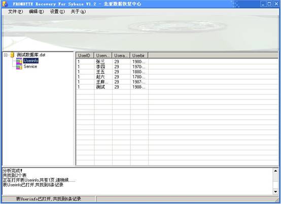Select the Service tree item
Viewport: 281px width, 204px height.
(30, 66)
